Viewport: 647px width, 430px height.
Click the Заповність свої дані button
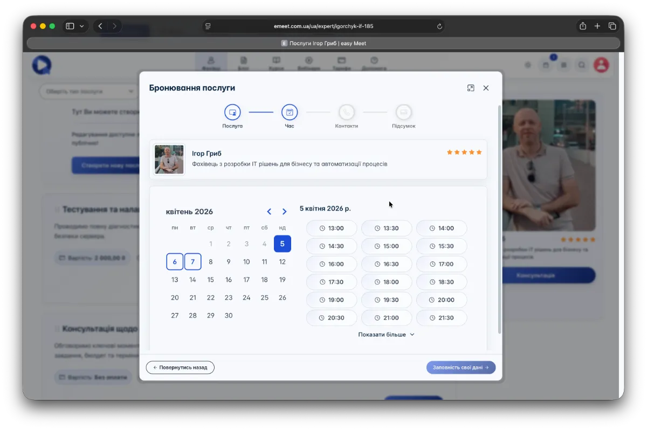click(460, 367)
